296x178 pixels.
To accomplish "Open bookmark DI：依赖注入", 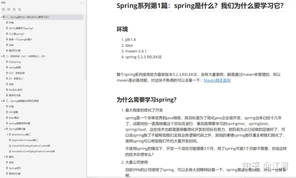I will [x=16, y=79].
